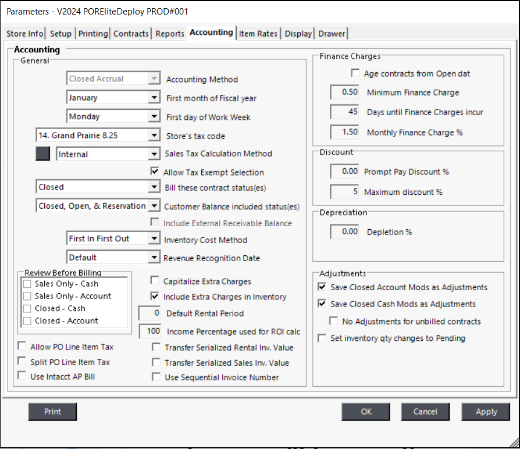Click the Apply button
The width and height of the screenshot is (520, 449).
point(486,412)
